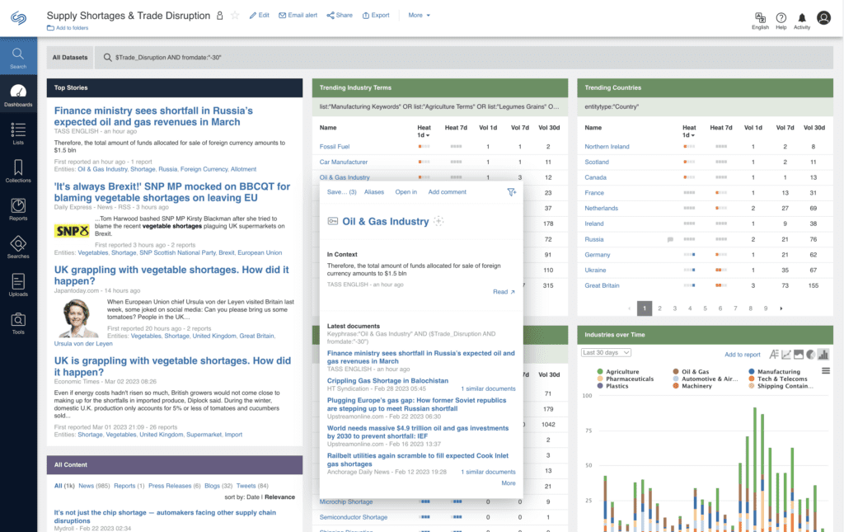The width and height of the screenshot is (844, 532).
Task: Toggle Manufacturing series in chart legend
Action: 774,371
